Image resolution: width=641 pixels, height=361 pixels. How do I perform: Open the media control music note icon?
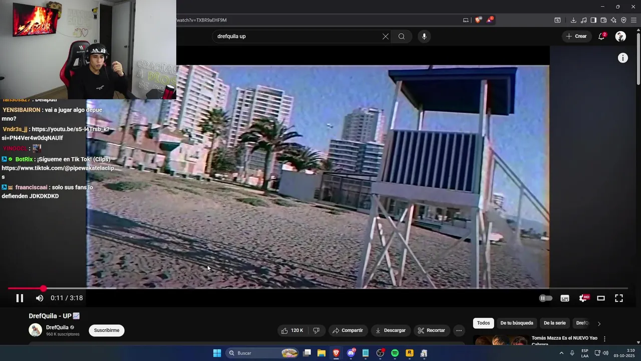[x=583, y=20]
